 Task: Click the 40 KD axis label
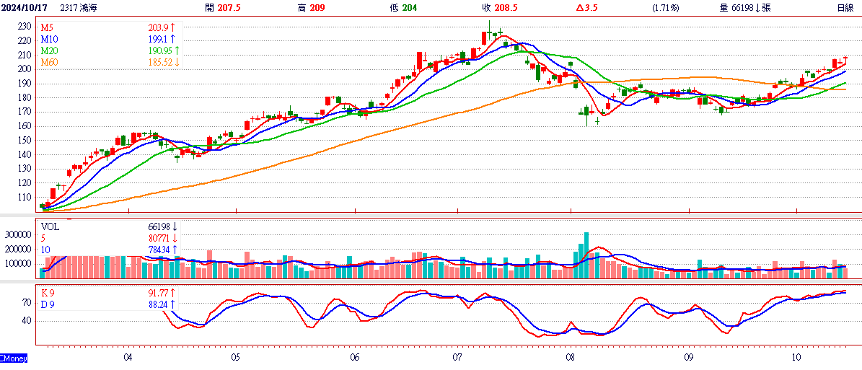coord(27,320)
